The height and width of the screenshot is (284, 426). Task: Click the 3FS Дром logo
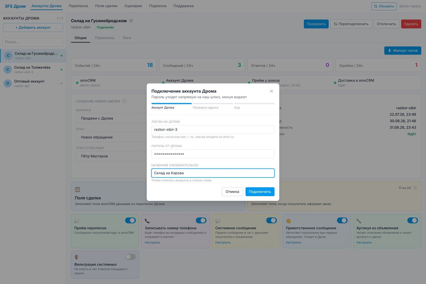[x=15, y=6]
